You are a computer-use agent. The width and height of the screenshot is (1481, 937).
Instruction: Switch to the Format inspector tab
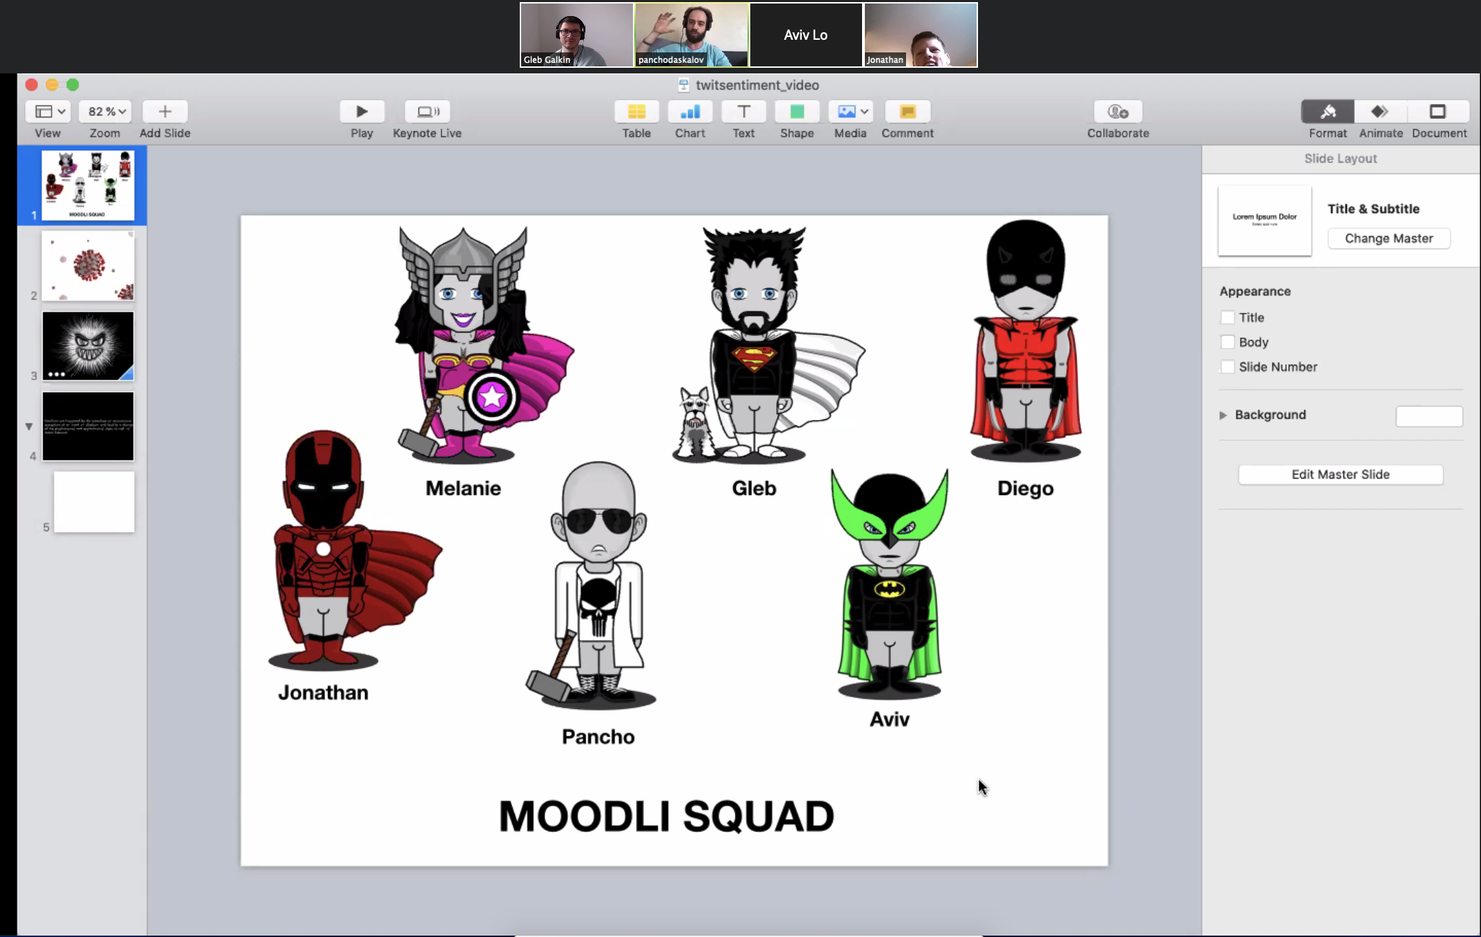point(1327,111)
